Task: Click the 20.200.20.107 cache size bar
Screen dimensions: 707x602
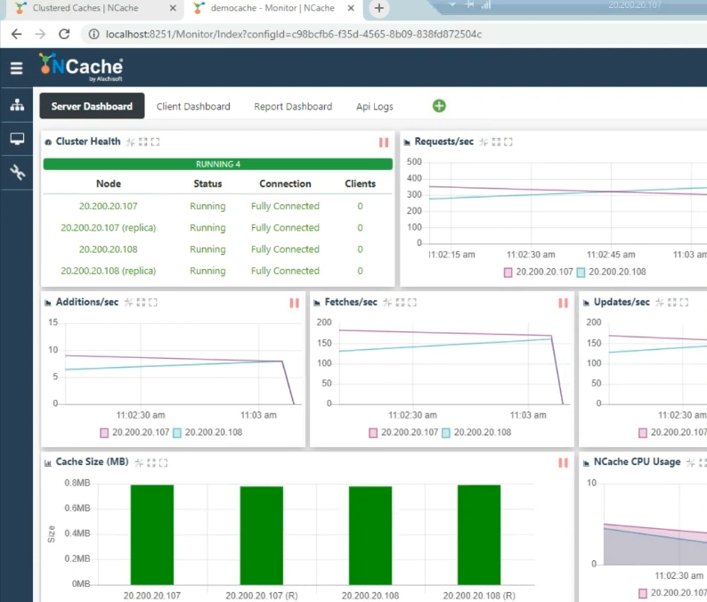Action: coord(152,535)
